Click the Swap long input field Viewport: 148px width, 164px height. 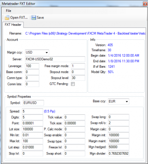[118, 117]
